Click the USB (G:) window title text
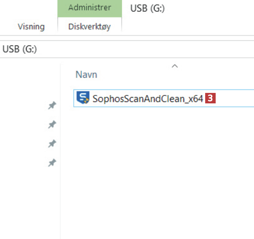Image resolution: width=254 pixels, height=239 pixels. tap(147, 8)
